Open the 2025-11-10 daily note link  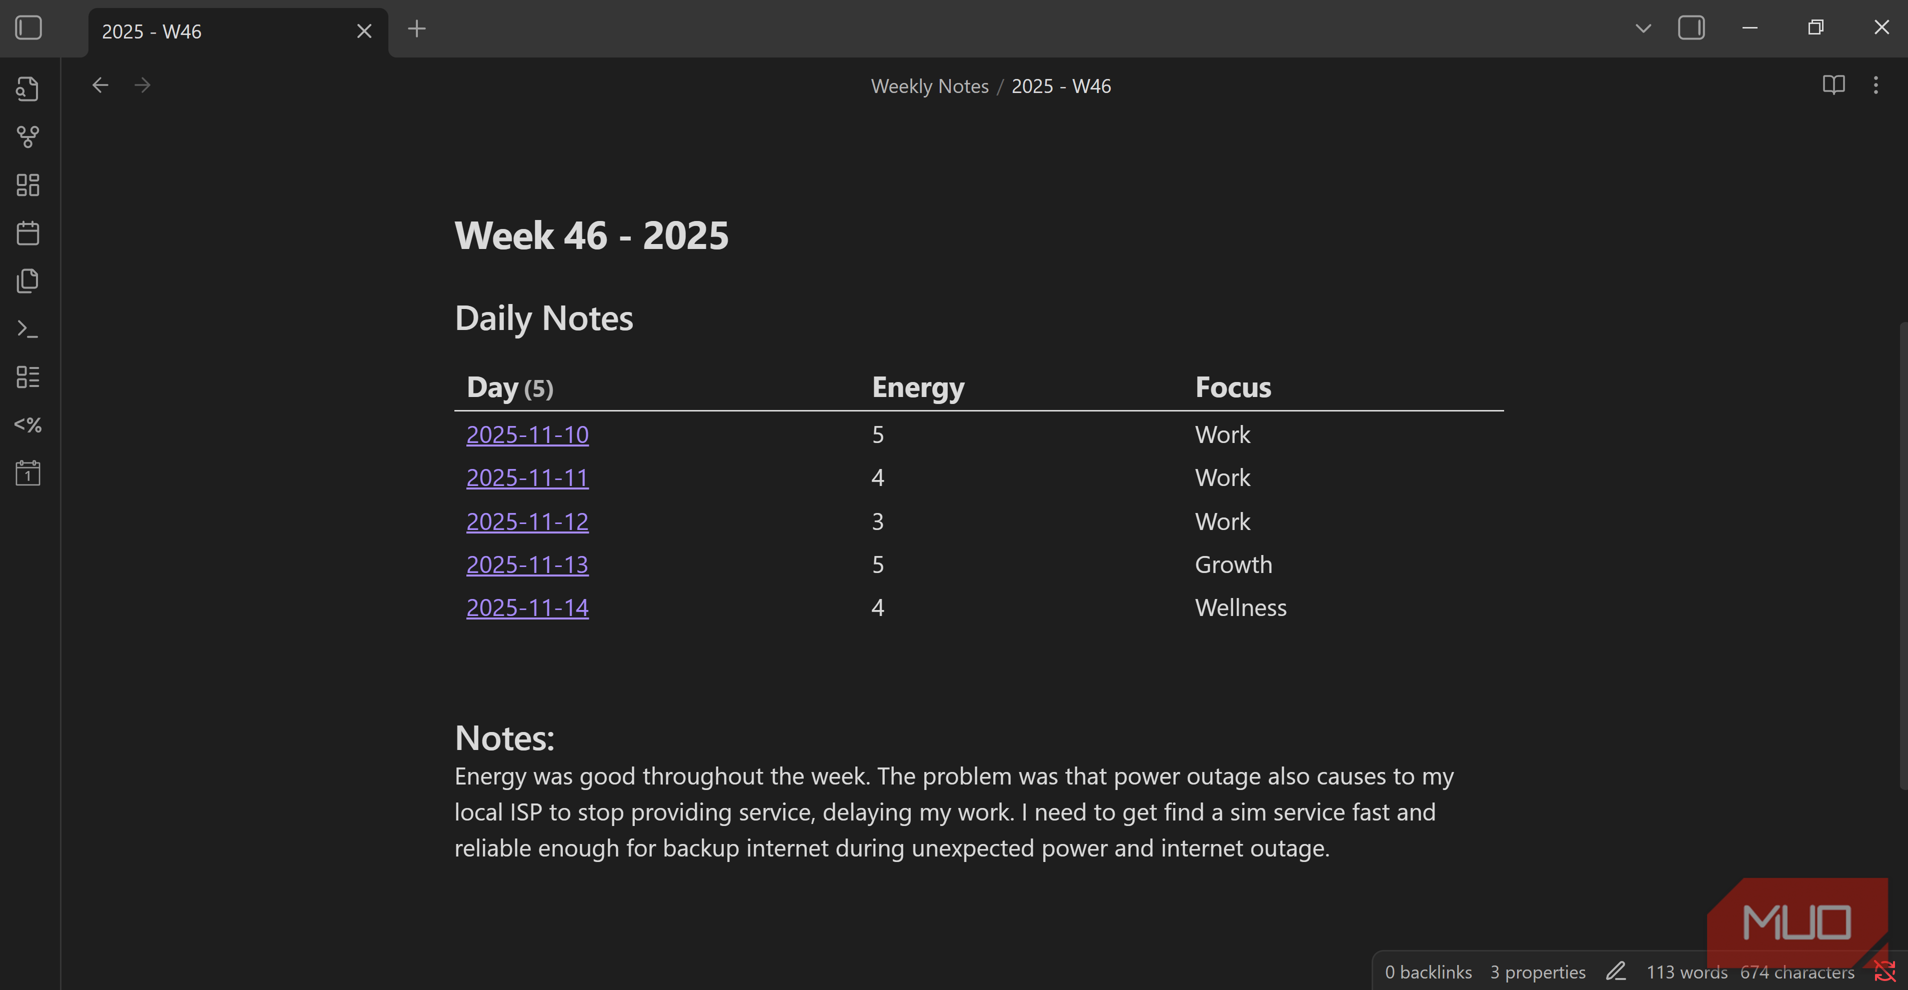pos(527,434)
